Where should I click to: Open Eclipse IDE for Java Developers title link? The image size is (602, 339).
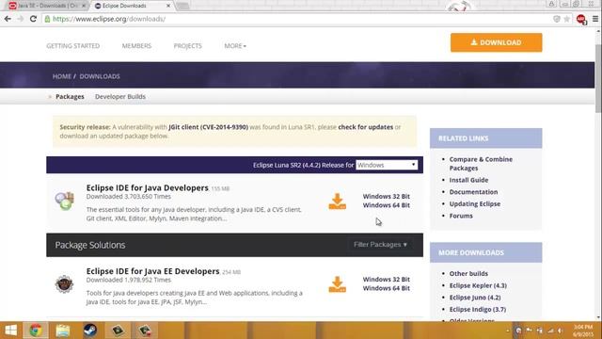(147, 187)
